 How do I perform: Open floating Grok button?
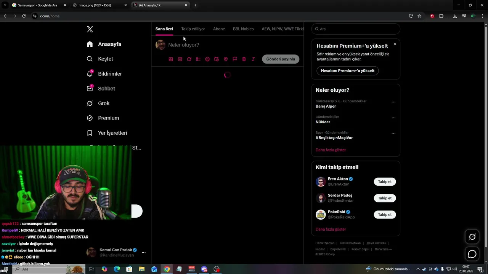(472, 237)
